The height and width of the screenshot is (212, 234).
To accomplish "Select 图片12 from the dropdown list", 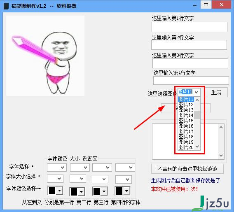I will click(x=186, y=105).
